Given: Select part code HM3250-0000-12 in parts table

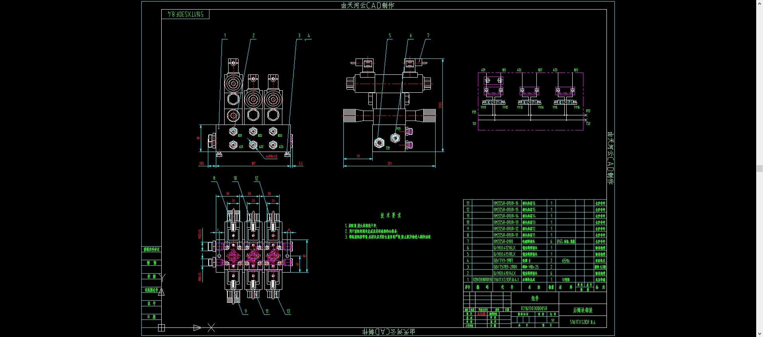Looking at the screenshot, I should point(506,228).
